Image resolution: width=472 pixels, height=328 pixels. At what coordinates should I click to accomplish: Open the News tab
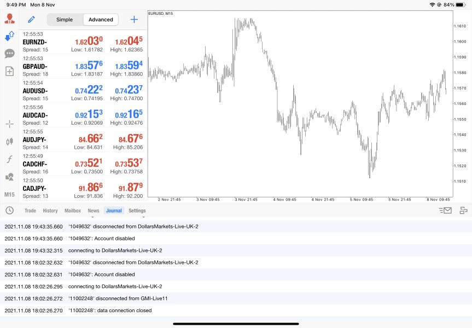pos(94,210)
